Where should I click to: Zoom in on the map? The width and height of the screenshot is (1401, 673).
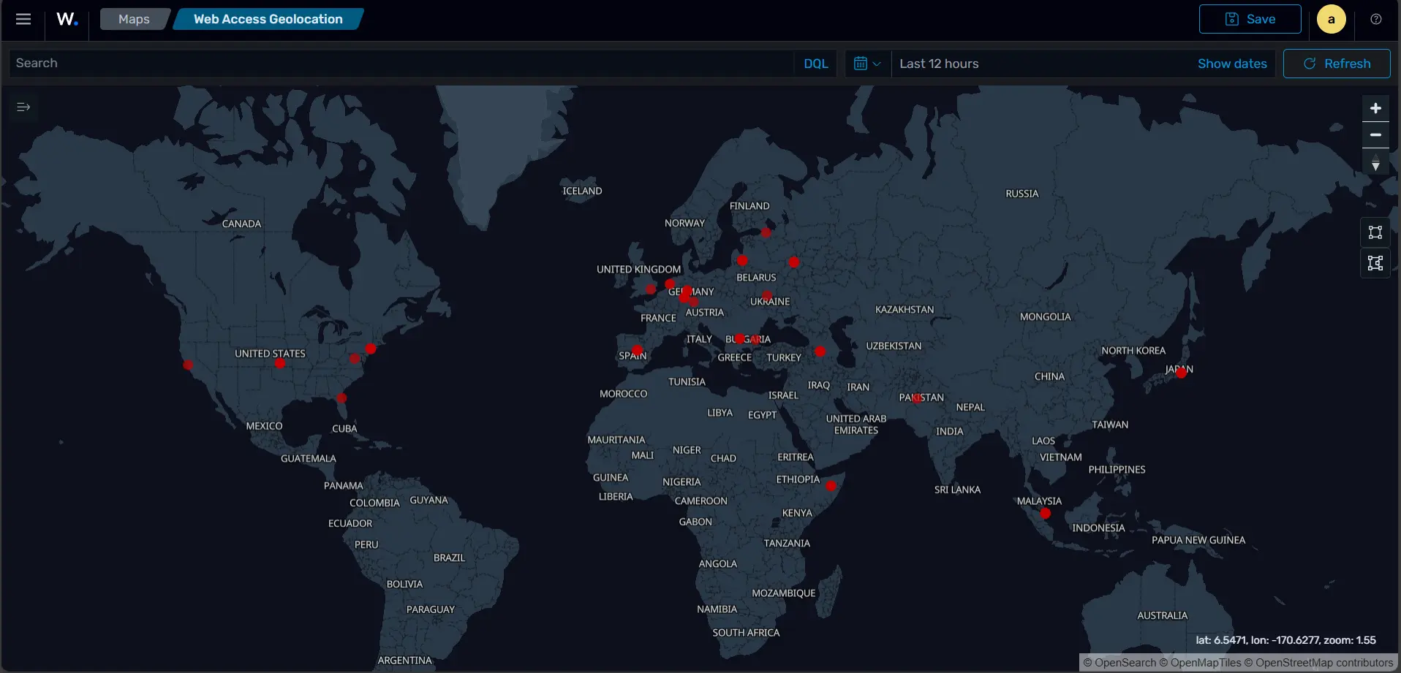(x=1375, y=107)
